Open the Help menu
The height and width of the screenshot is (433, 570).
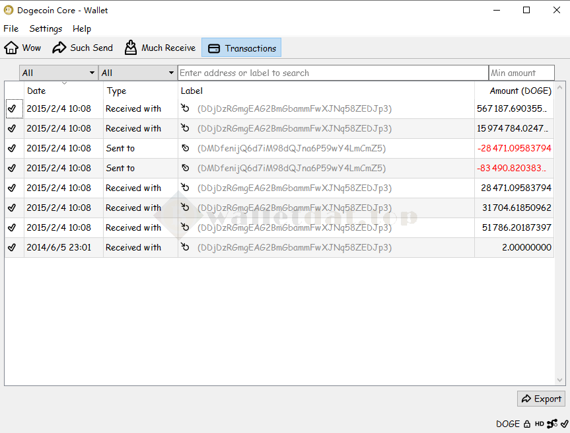(82, 28)
